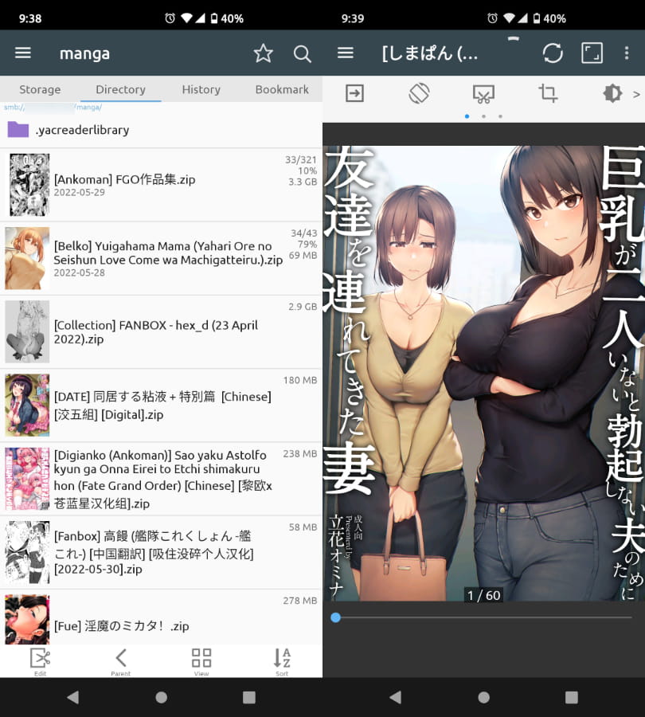Viewport: 645px width, 717px height.
Task: Tap the thumbnail of the [DATE] archive
Action: pyautogui.click(x=27, y=406)
